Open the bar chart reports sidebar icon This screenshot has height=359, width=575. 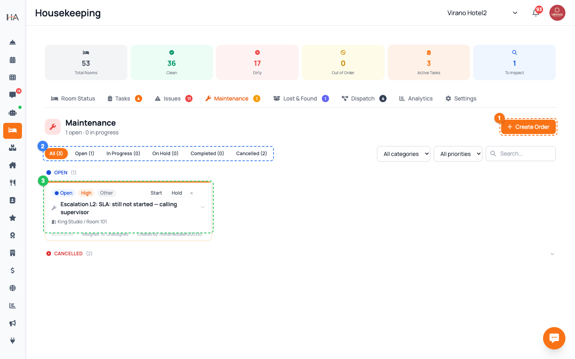12,306
